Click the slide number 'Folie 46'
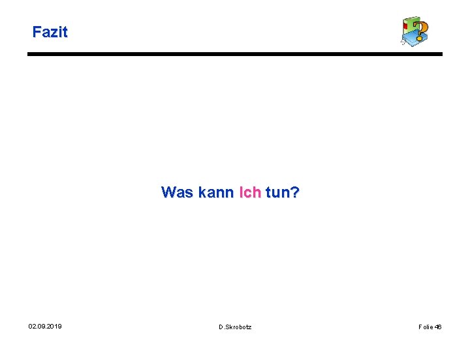The height and width of the screenshot is (352, 470). (x=430, y=327)
